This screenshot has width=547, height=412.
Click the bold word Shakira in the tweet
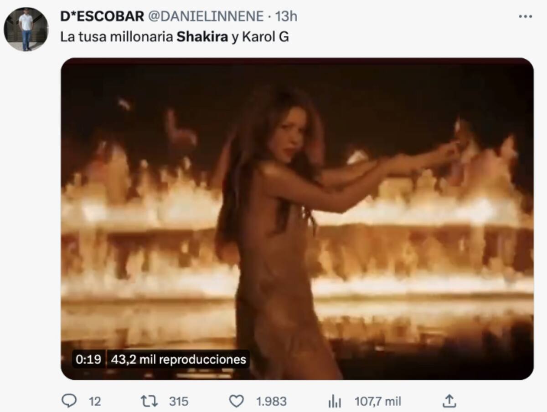point(202,37)
